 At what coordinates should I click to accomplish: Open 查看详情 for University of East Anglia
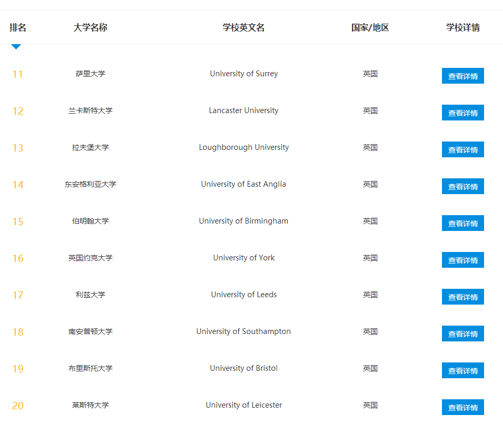coord(463,186)
